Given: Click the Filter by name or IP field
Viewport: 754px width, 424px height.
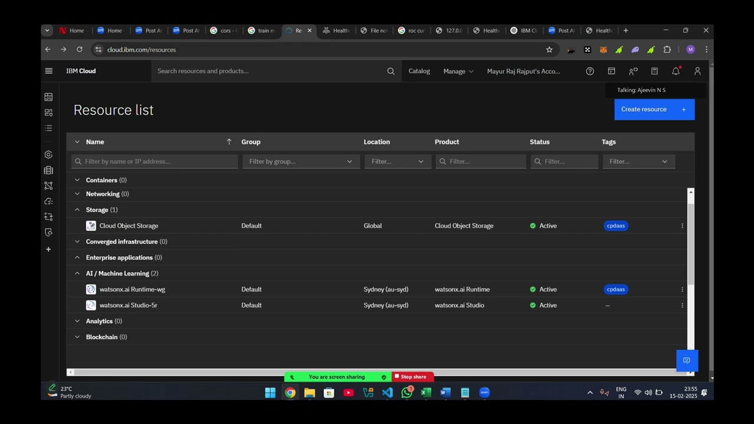Looking at the screenshot, I should click(154, 161).
